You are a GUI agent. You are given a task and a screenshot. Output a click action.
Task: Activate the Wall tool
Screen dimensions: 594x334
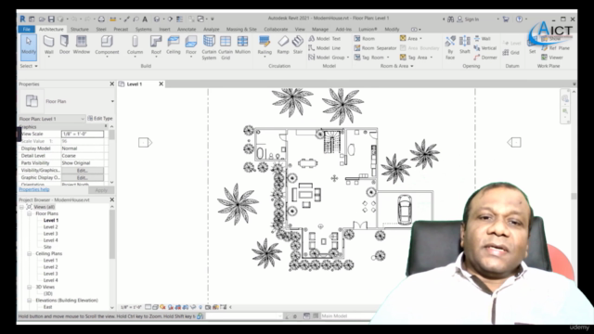(x=49, y=45)
